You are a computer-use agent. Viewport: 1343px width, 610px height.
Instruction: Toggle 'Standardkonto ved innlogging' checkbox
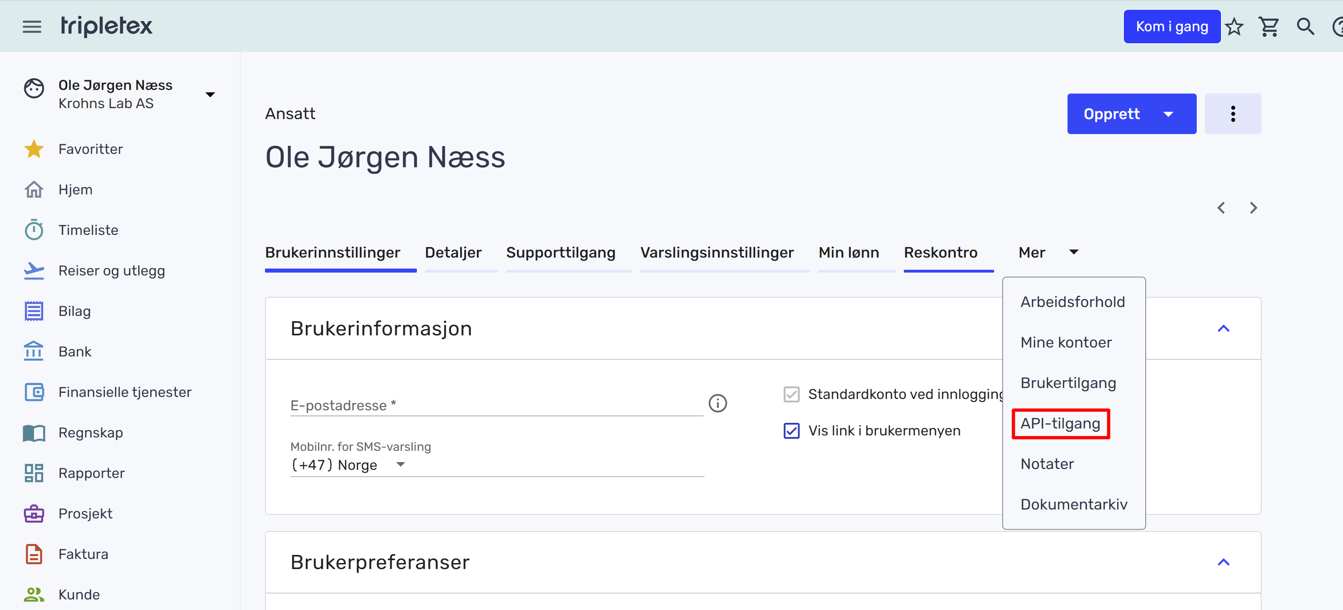pyautogui.click(x=791, y=394)
